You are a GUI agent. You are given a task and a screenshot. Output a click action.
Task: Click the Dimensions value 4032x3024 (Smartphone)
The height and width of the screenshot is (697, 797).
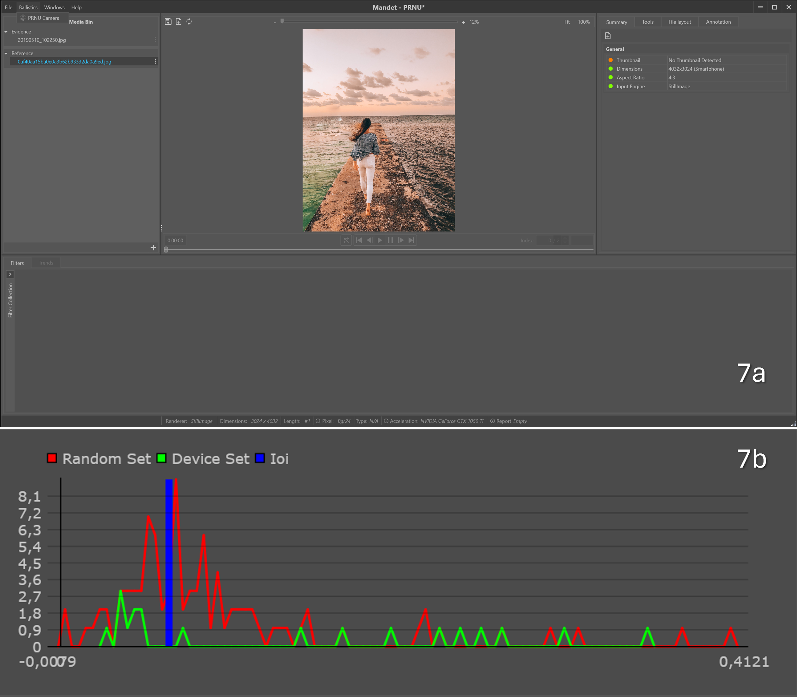click(696, 69)
